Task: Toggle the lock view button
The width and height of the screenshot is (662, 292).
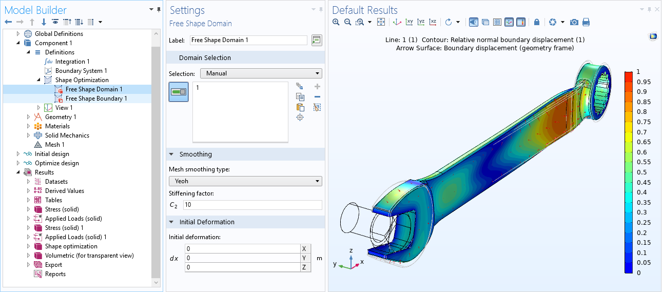Action: (537, 22)
